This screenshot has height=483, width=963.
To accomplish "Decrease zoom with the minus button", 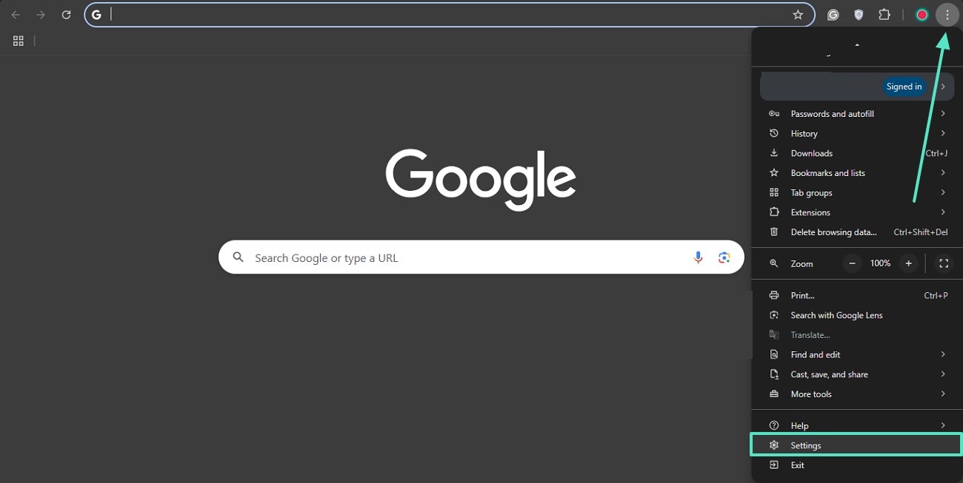I will 853,263.
